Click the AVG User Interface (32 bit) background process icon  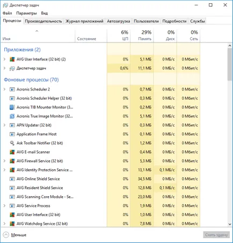click(12, 214)
